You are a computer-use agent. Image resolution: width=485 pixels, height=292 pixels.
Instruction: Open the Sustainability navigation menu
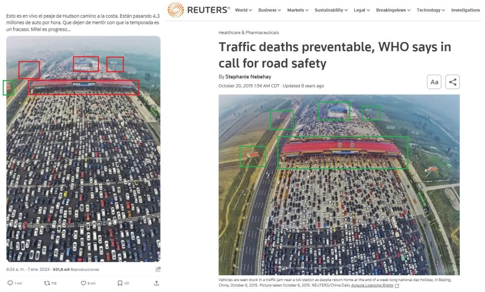pyautogui.click(x=331, y=10)
